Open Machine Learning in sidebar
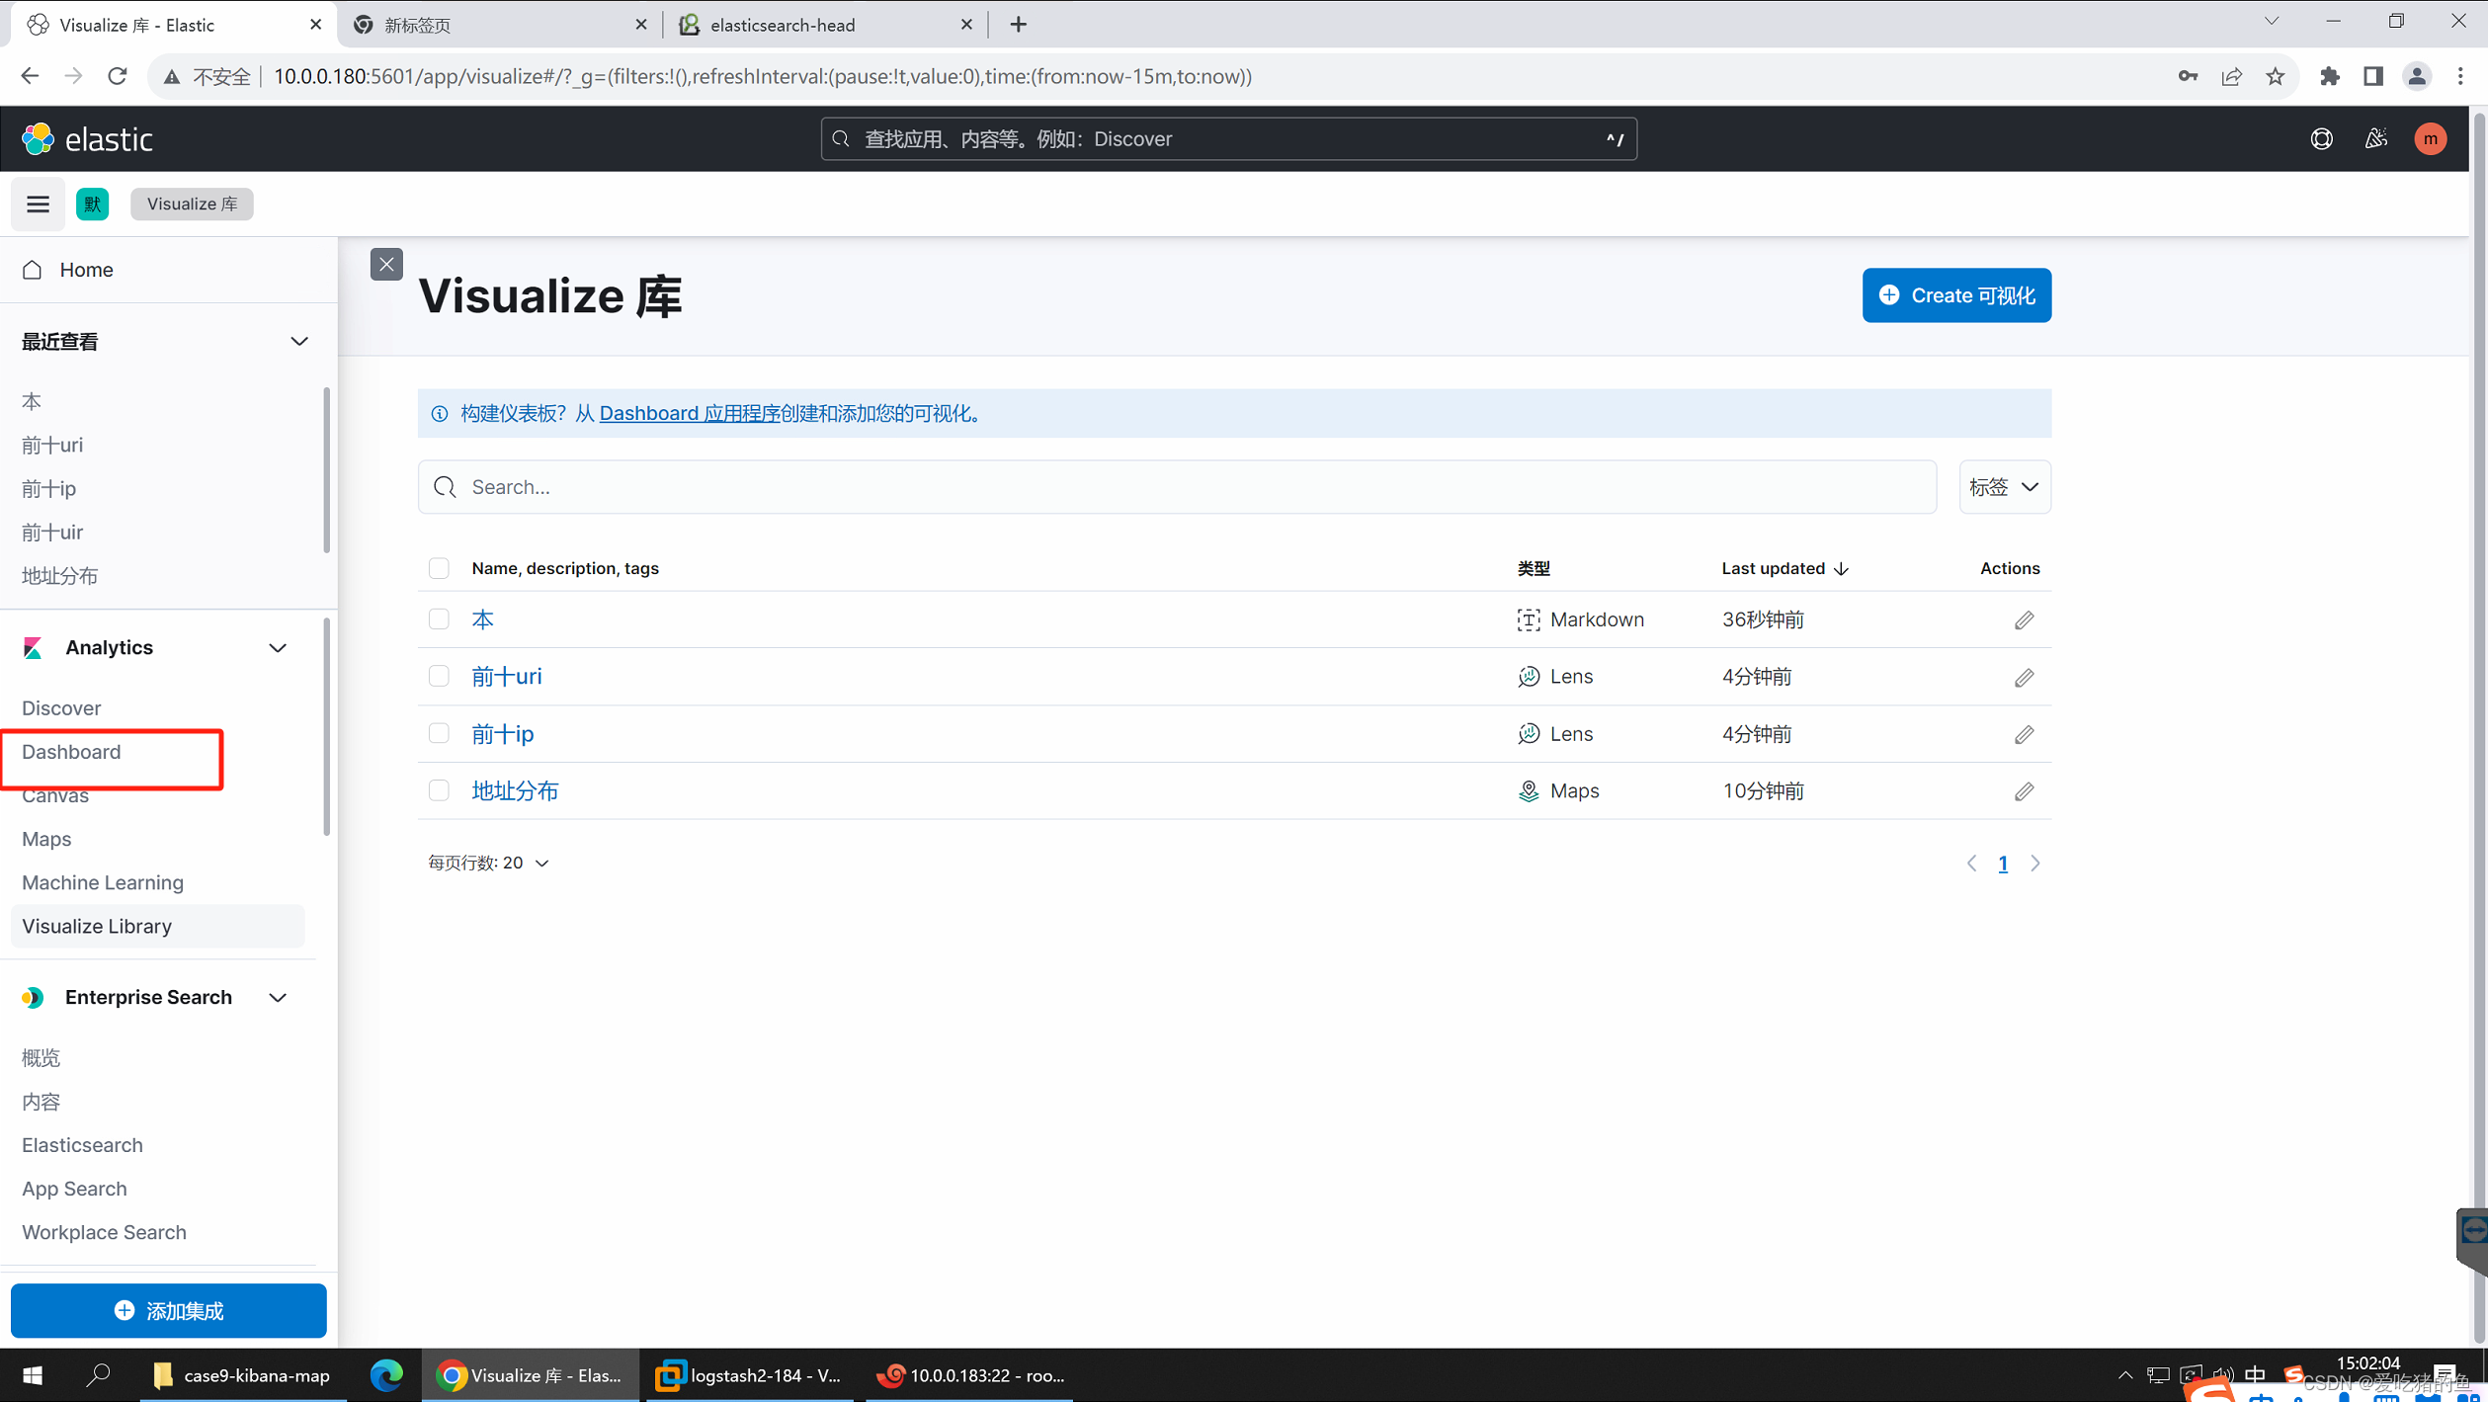The height and width of the screenshot is (1402, 2488). (x=103, y=882)
